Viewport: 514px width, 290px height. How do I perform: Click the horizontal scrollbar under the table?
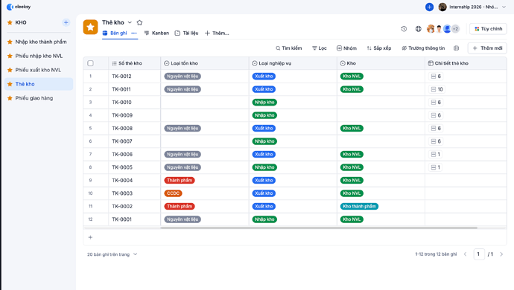(319, 228)
